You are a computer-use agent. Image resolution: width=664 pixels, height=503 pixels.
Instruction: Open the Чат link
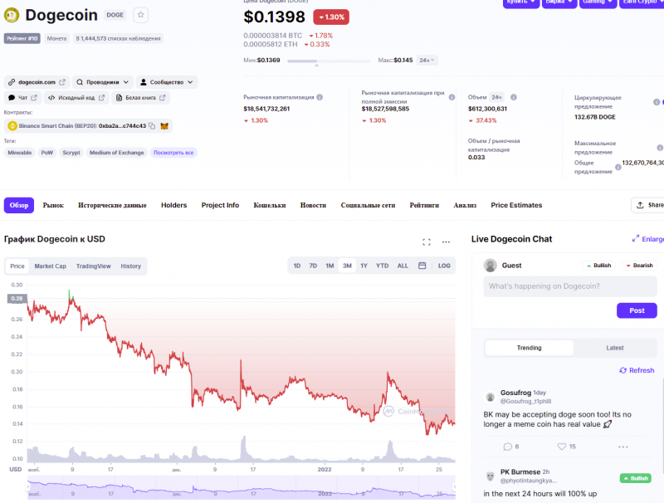click(23, 98)
